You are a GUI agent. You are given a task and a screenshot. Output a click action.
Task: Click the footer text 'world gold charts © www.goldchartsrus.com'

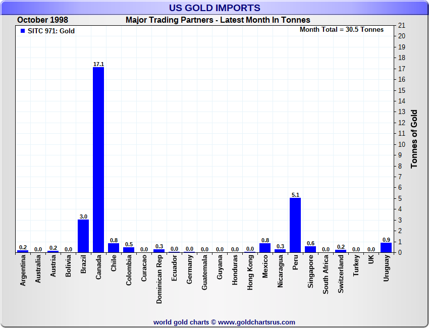pos(224,322)
